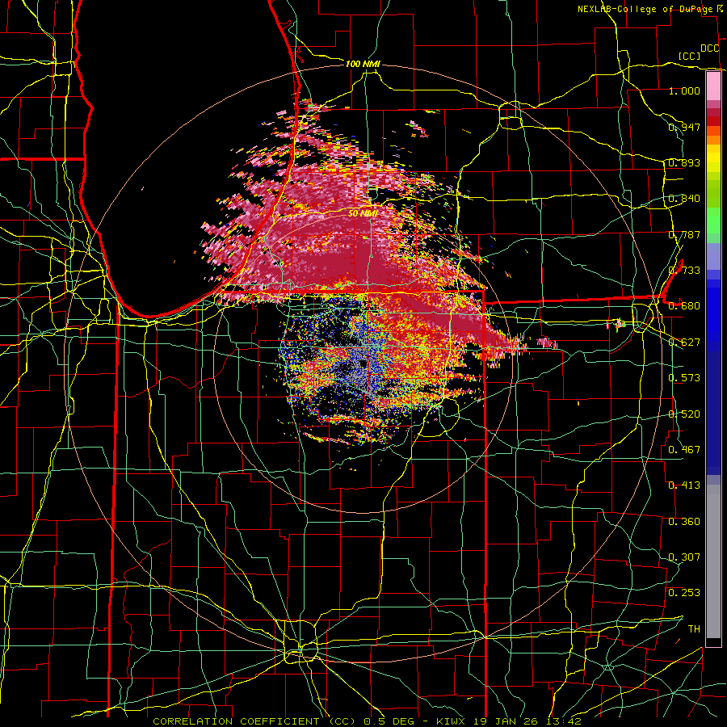Select the 0.680 legend value
This screenshot has height=727, width=727.
(684, 306)
